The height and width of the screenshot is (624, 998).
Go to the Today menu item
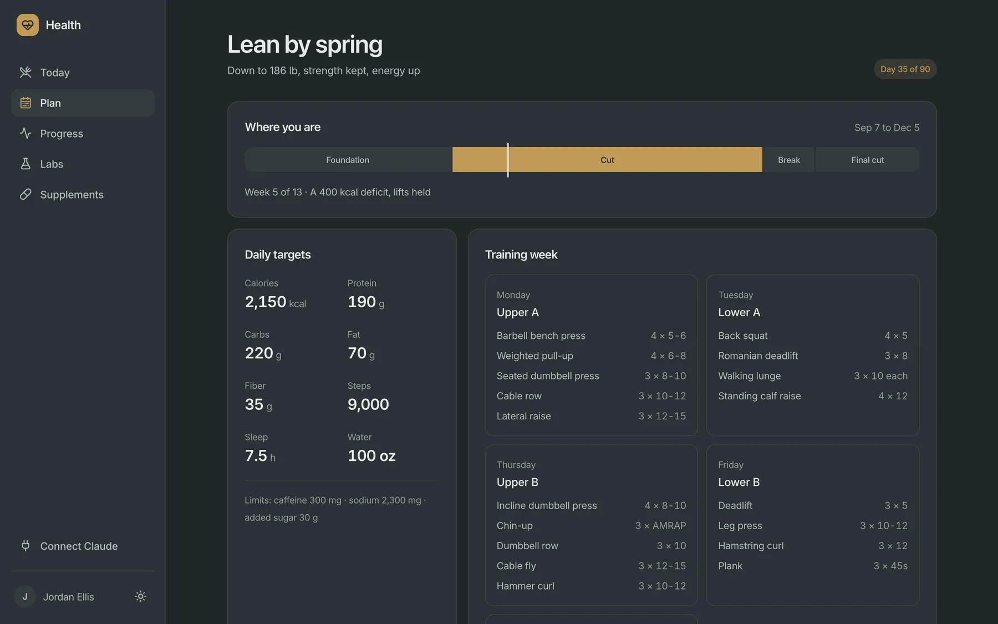click(83, 72)
